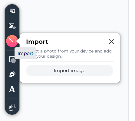This screenshot has height=121, width=135.
Task: Click the vertical panel border on right
Action: 128,60
